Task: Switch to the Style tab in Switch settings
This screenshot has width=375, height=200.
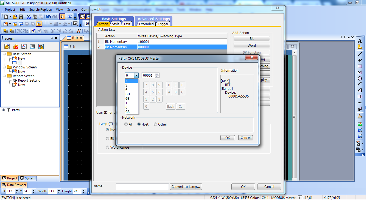Action: click(116, 24)
